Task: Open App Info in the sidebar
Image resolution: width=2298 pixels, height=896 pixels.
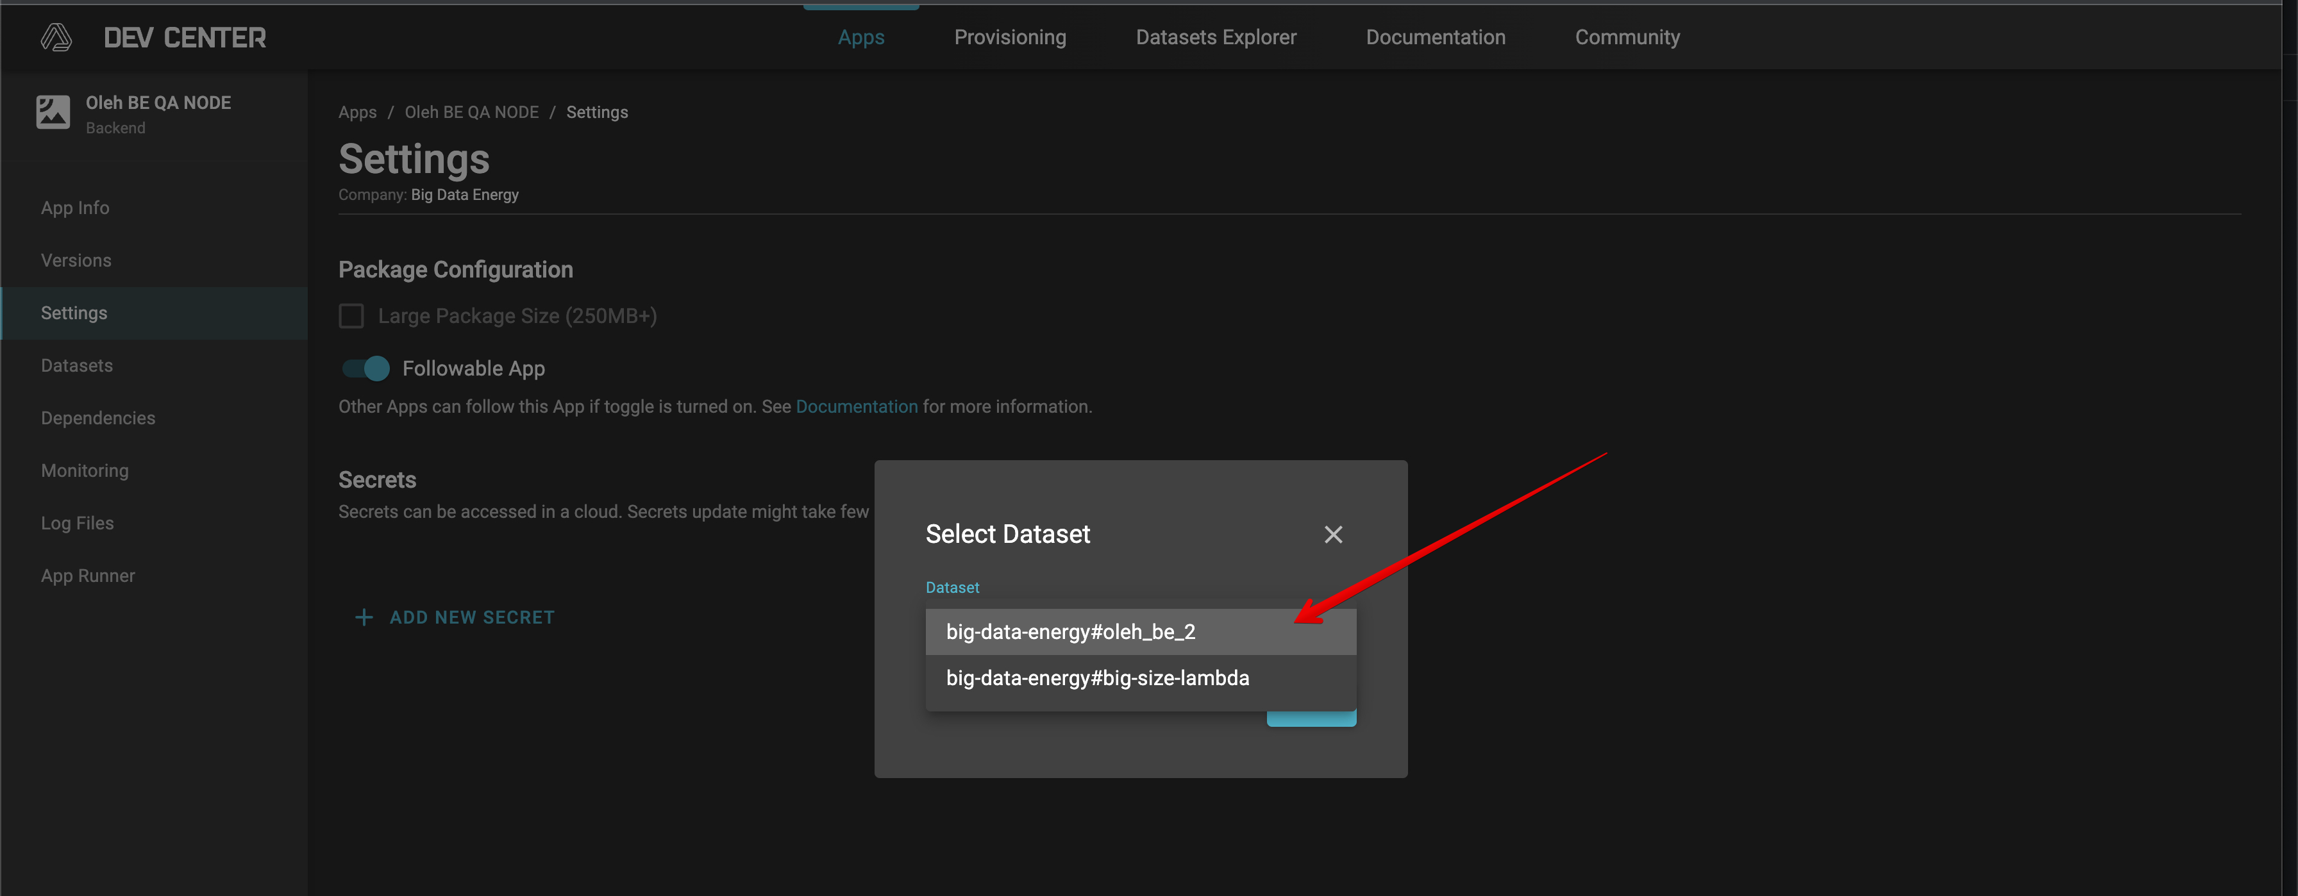Action: tap(155, 208)
